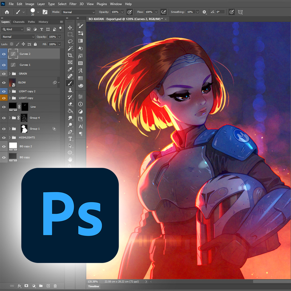291x291 pixels.
Task: Select the Clone Stamp tool
Action: (x=70, y=90)
